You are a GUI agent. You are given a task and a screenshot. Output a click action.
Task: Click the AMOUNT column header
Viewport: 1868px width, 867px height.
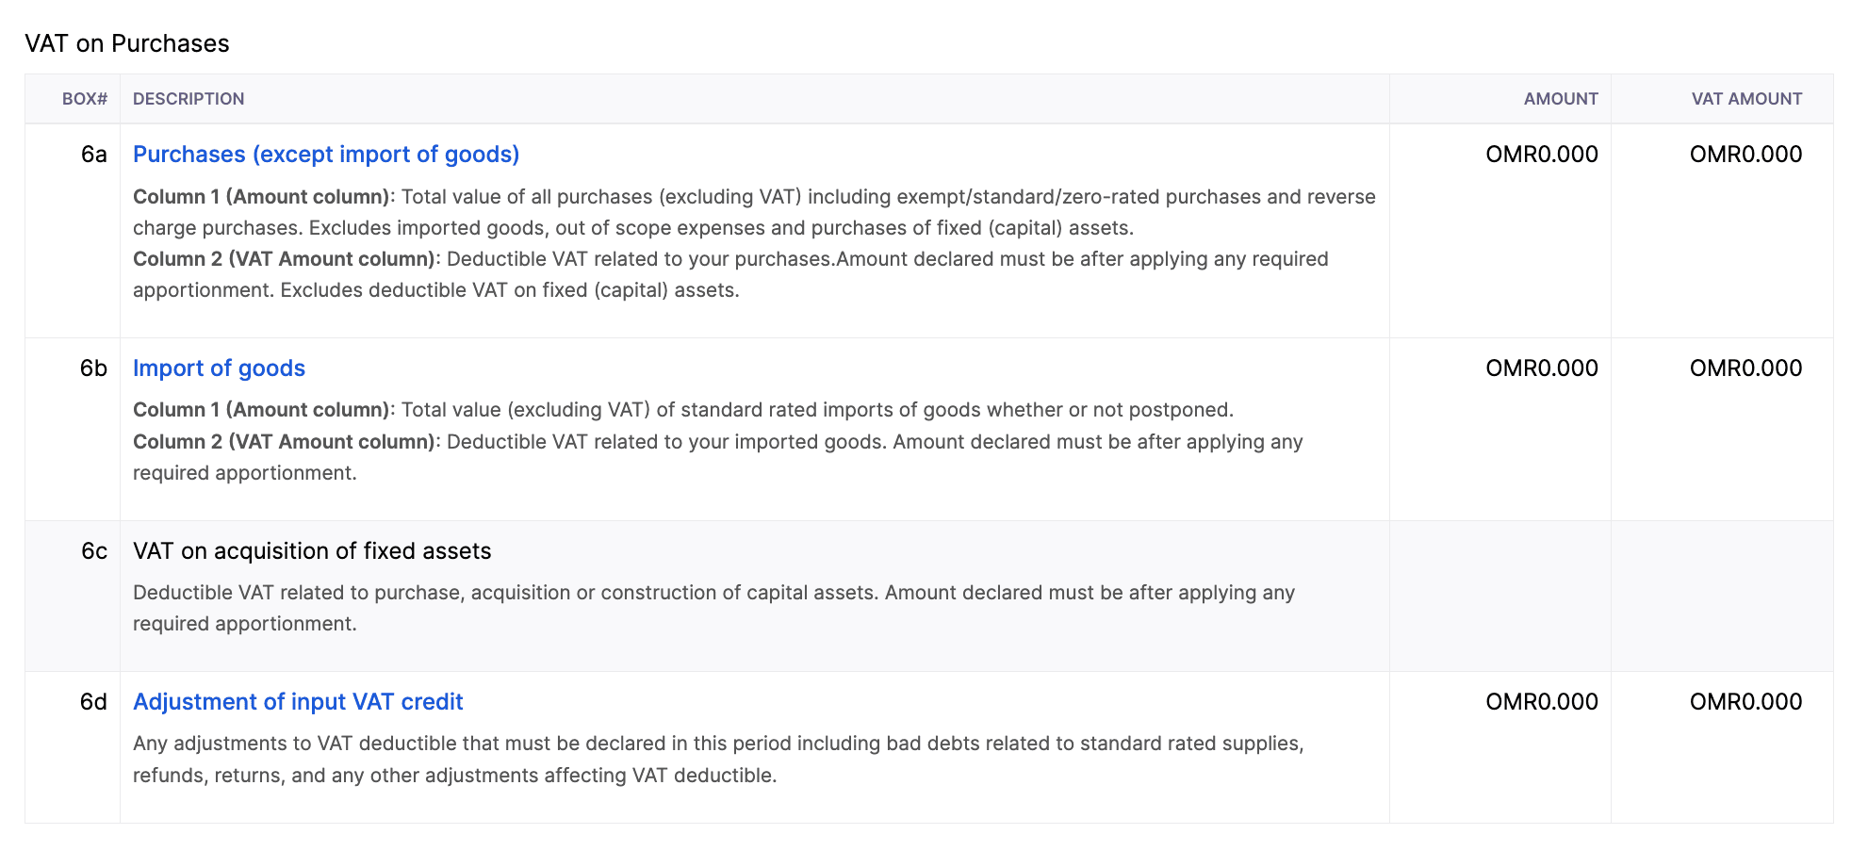click(1561, 99)
